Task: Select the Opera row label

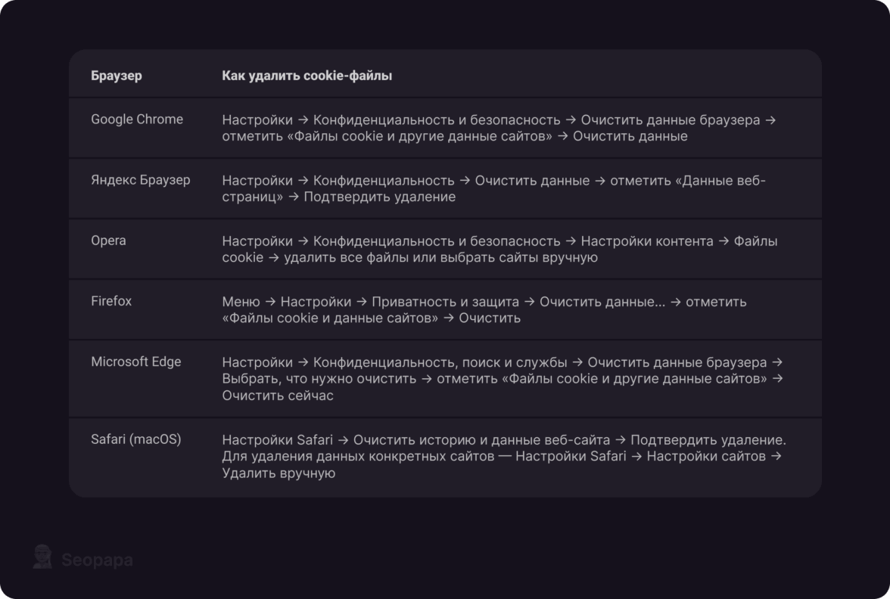Action: coord(108,241)
